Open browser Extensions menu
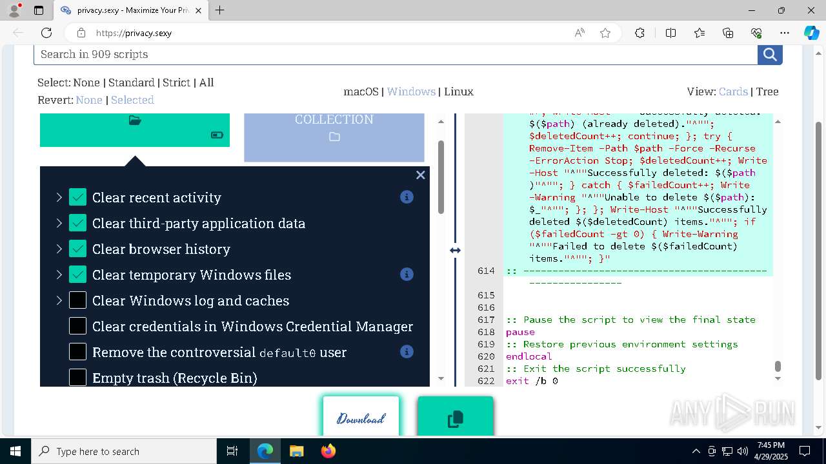826x464 pixels. [640, 33]
